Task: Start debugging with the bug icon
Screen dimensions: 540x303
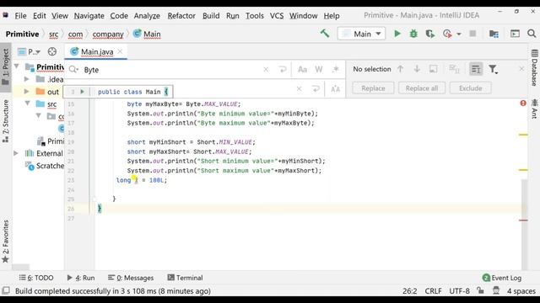Action: tap(413, 34)
